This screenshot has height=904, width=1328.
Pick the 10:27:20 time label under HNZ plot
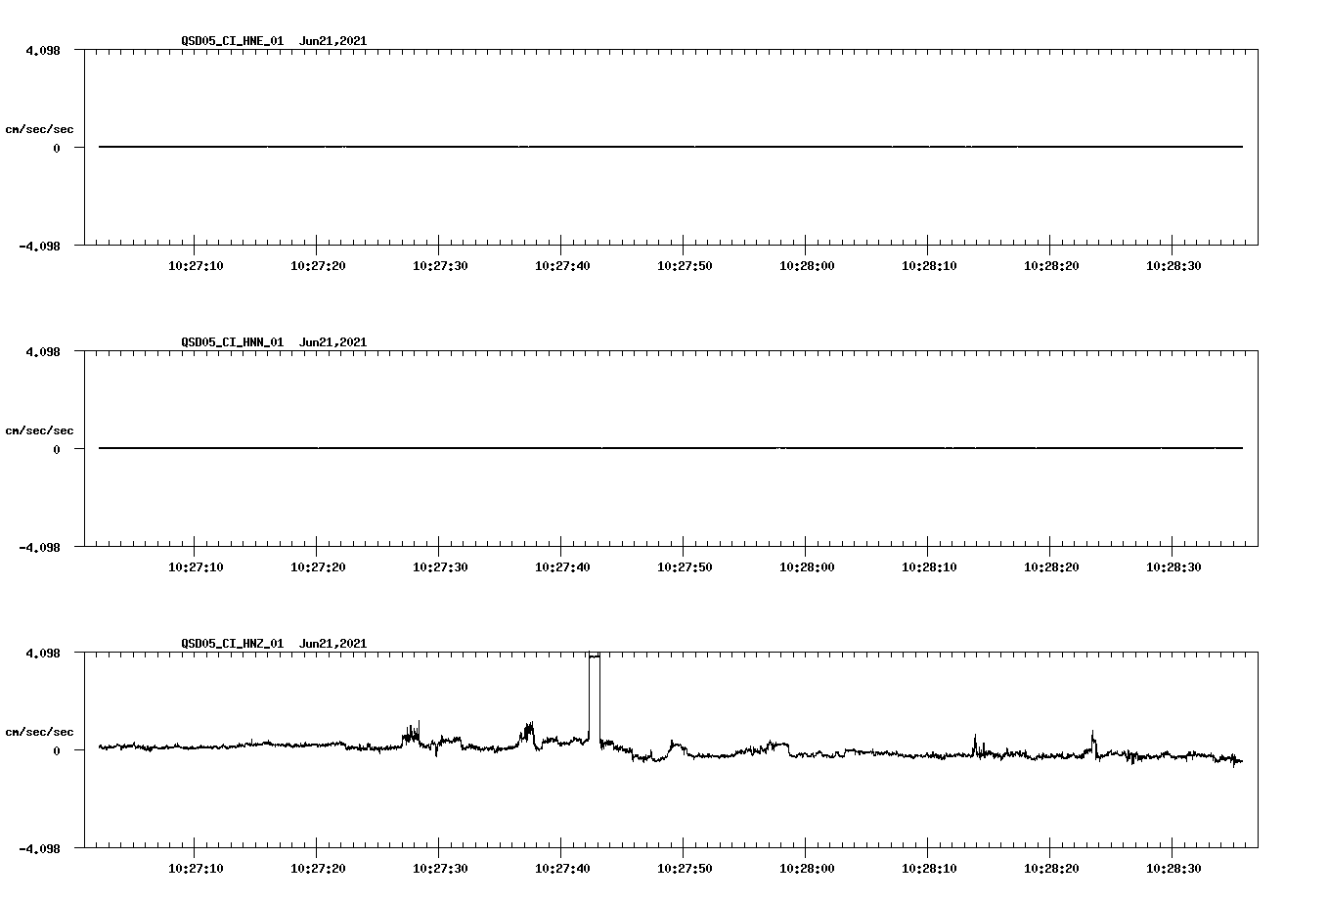point(318,869)
